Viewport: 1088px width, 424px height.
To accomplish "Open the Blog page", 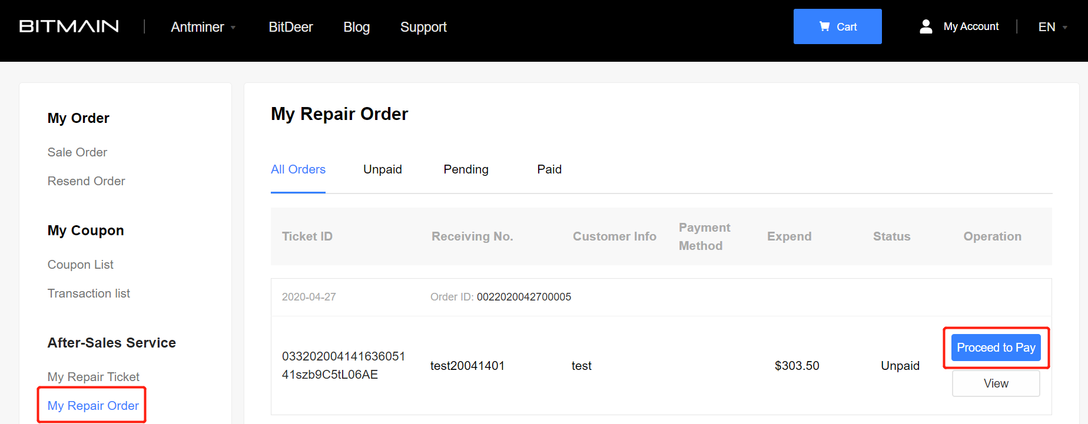I will 357,27.
